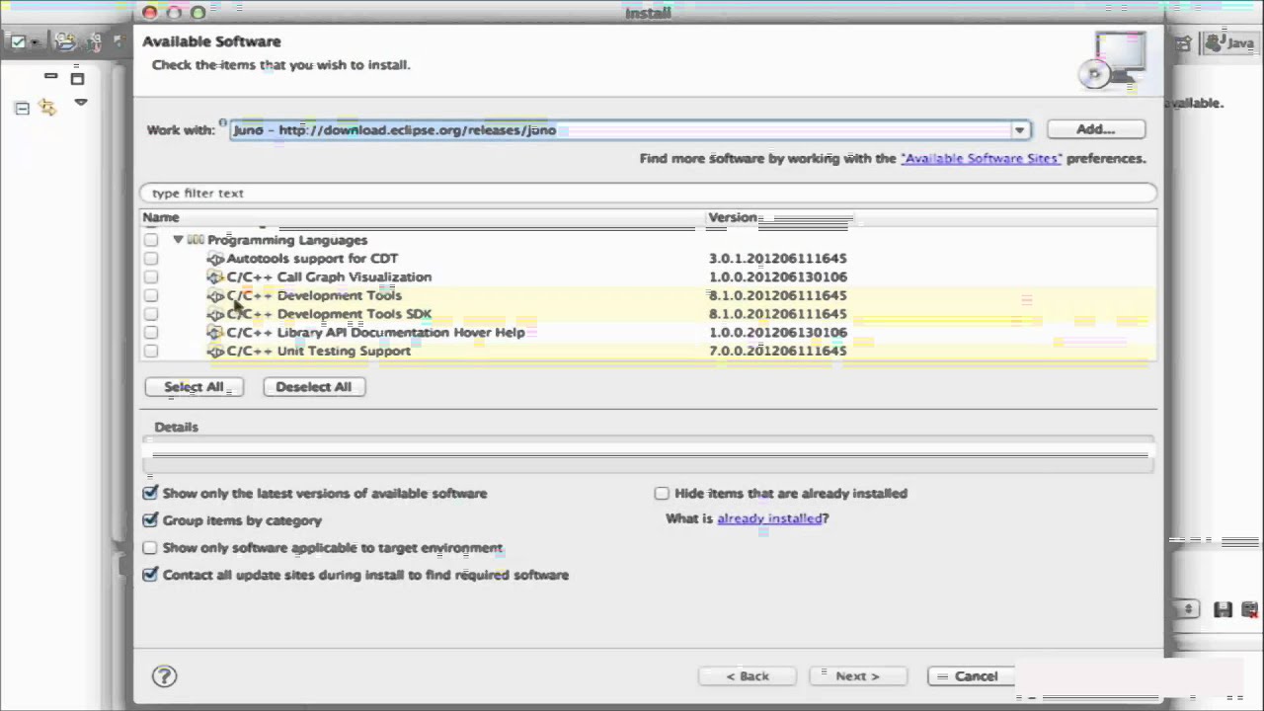Click the save floppy icon in the Eclipse panel
This screenshot has height=711, width=1264.
(x=1223, y=610)
